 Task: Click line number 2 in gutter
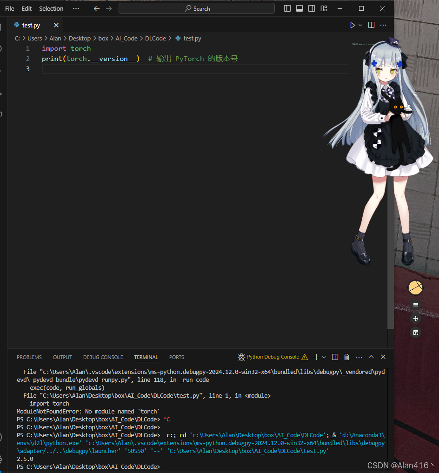28,59
